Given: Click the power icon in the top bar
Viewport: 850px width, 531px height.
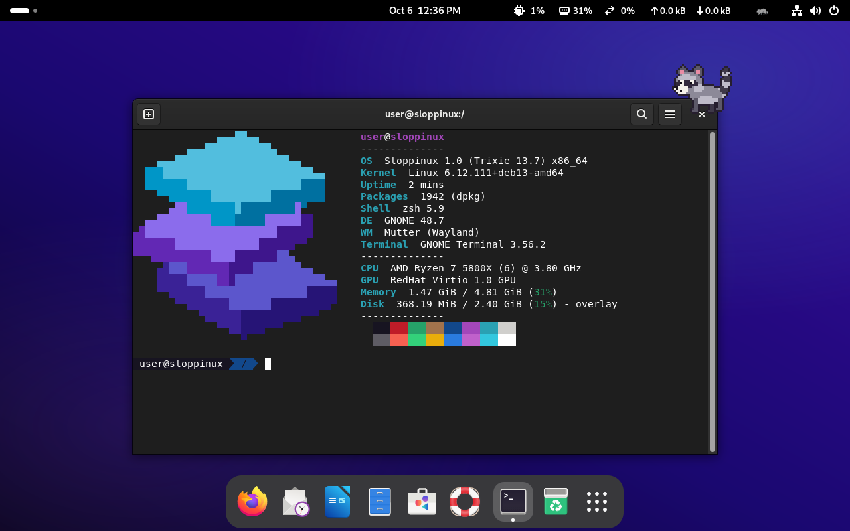Looking at the screenshot, I should pos(834,11).
